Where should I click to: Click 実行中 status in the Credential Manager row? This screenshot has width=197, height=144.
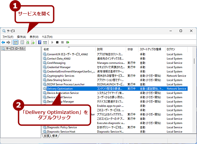[x=131, y=67]
